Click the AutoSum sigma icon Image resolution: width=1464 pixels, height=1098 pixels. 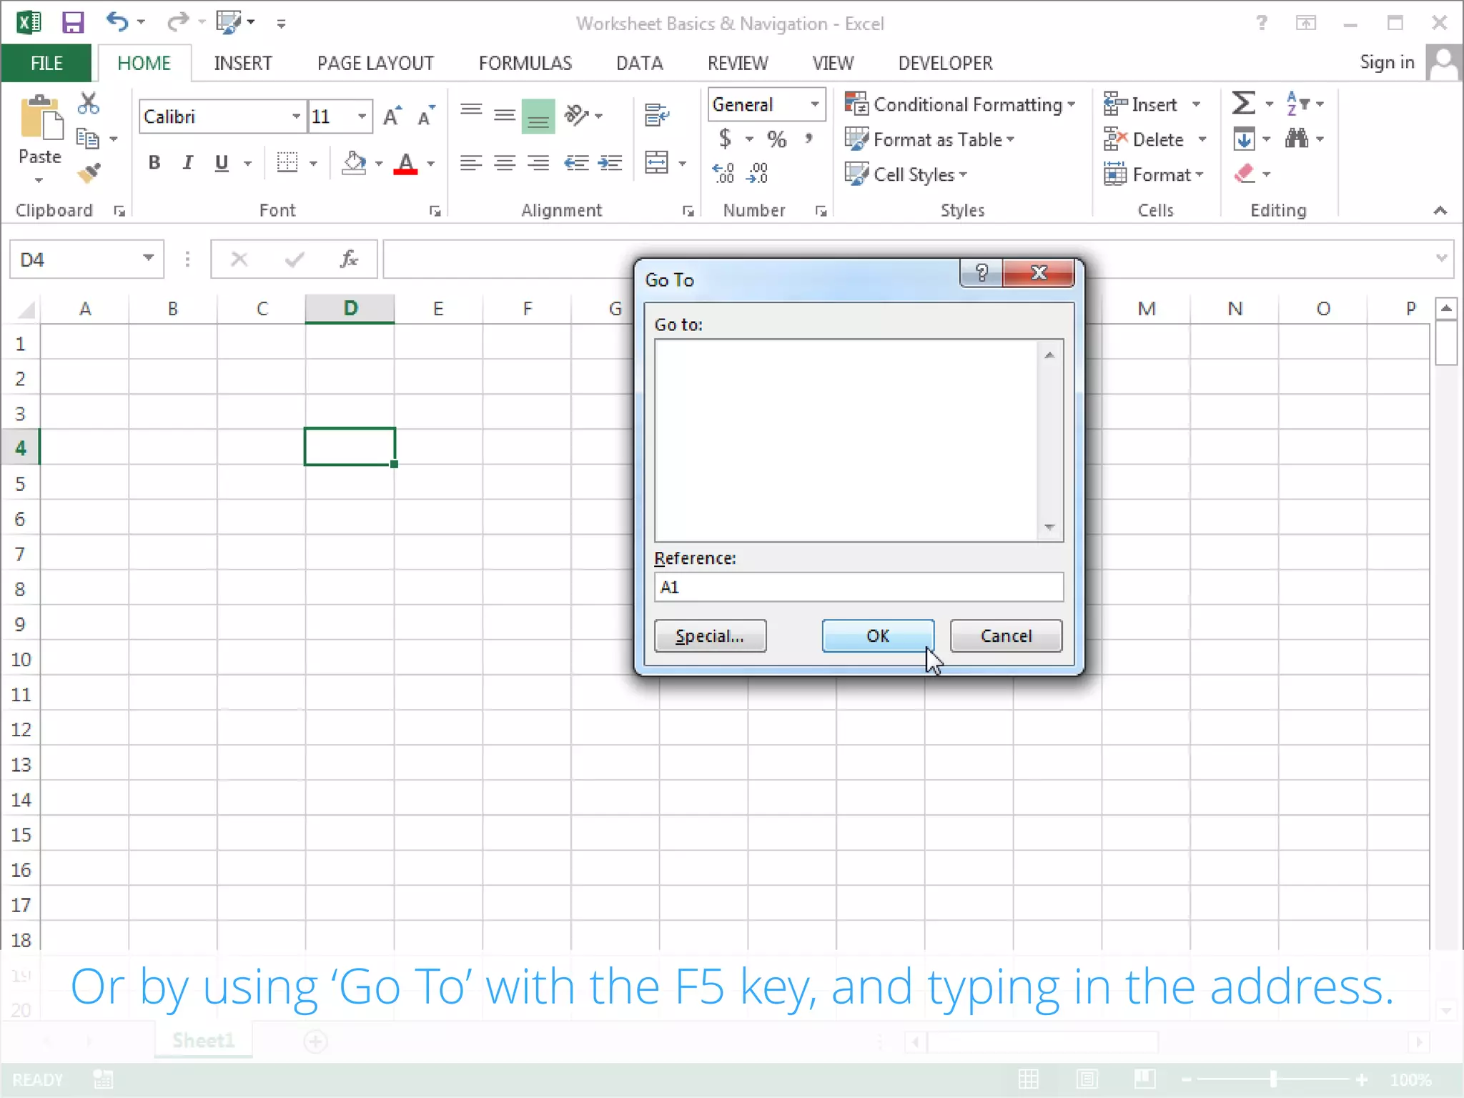pos(1244,103)
